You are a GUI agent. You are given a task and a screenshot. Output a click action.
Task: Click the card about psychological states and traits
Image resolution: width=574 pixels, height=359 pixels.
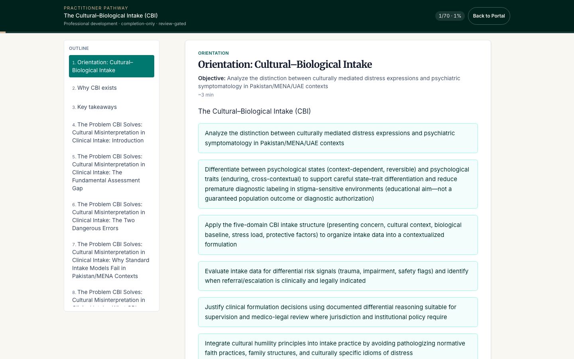338,184
